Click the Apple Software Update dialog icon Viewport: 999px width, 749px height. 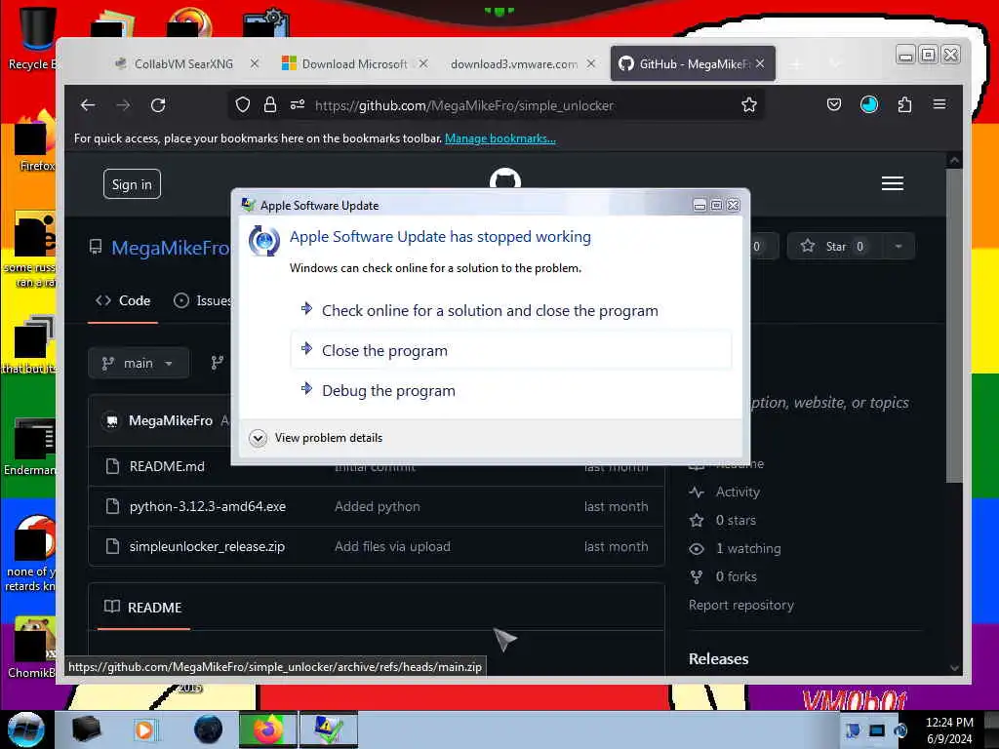[263, 241]
